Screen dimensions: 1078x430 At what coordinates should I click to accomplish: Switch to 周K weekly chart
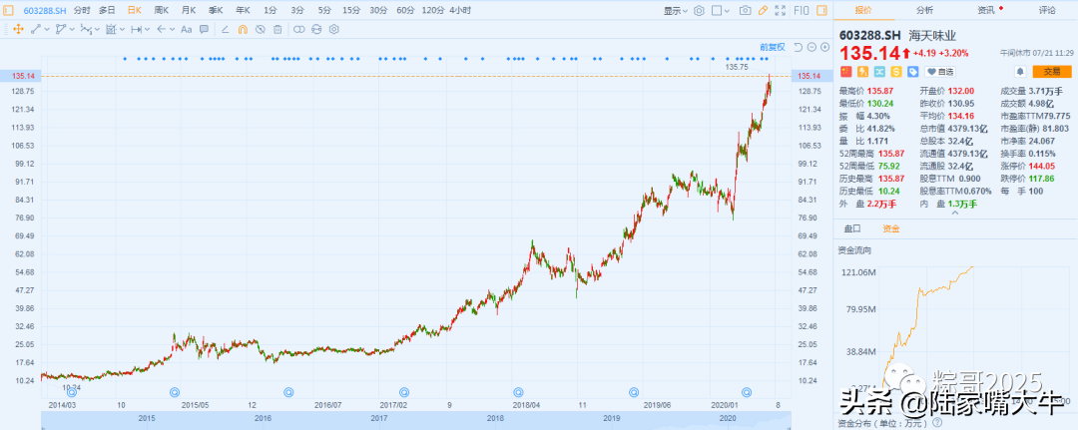coord(162,10)
